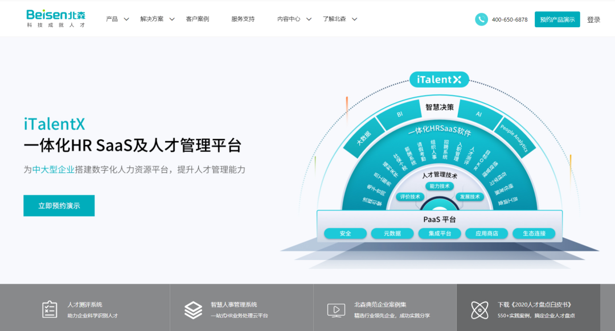Click the 元数据 pill in PaaS 平台
The width and height of the screenshot is (615, 331).
pos(392,233)
